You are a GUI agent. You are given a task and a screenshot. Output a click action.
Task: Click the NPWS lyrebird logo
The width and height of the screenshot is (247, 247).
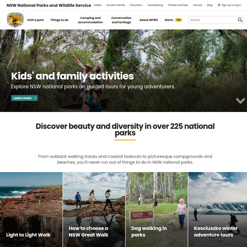pyautogui.click(x=15, y=20)
